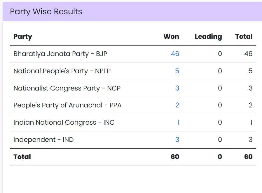Open Nationalist Congress Party won seats link

[177, 88]
